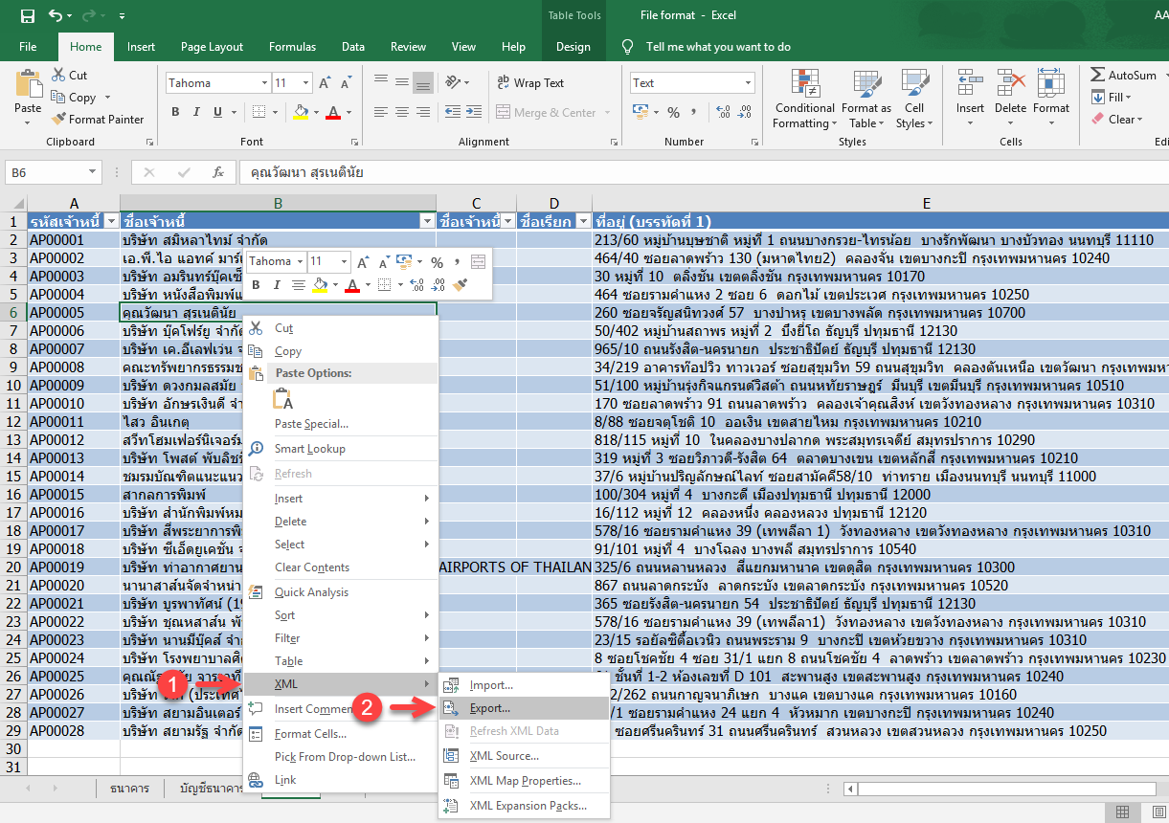Click the ribbon fill color bucket
The image size is (1169, 823).
(x=301, y=112)
